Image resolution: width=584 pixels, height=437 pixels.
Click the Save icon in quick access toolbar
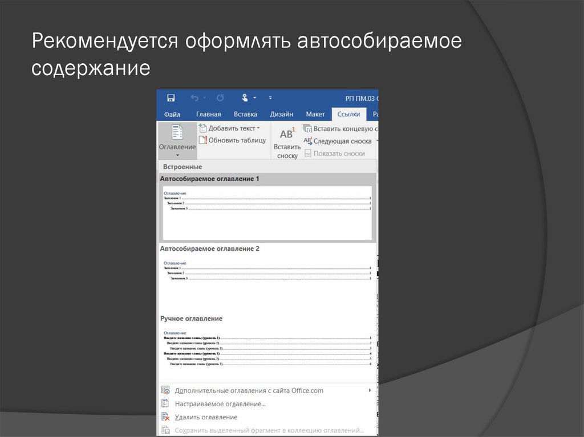point(171,98)
